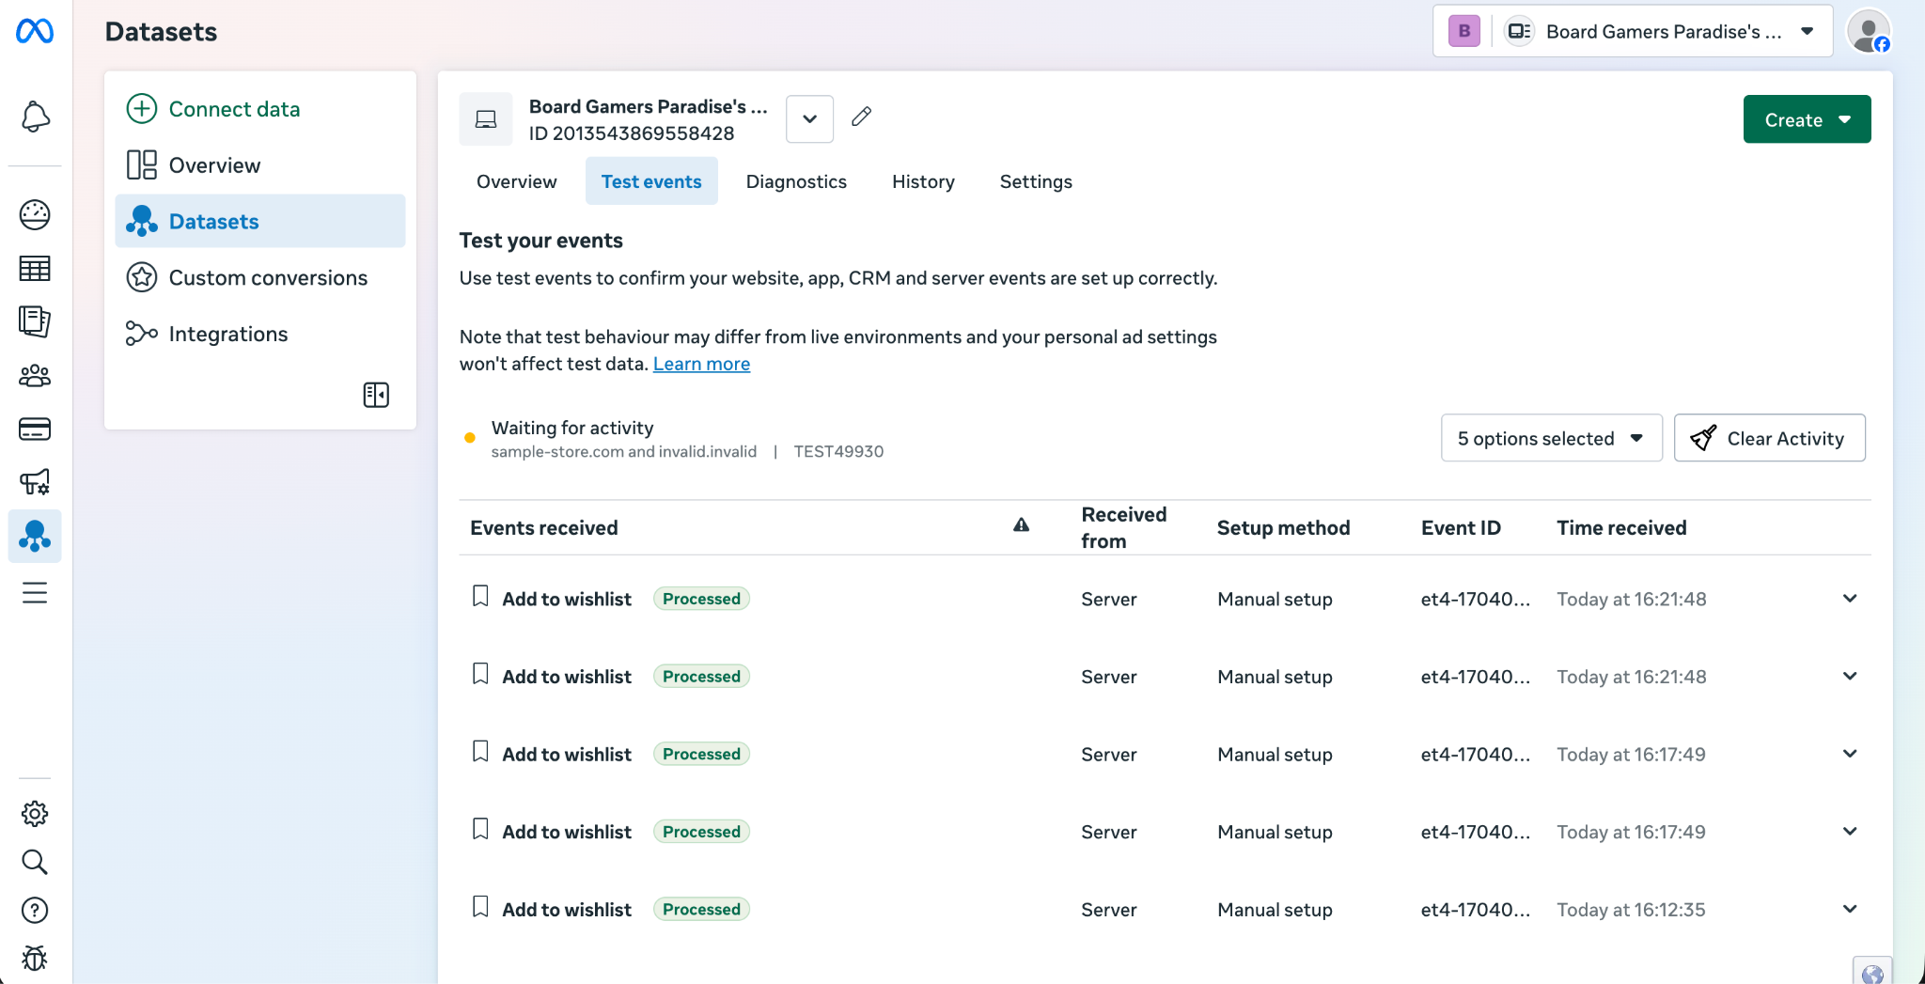1925x984 pixels.
Task: Open the Create dropdown button
Action: click(x=1807, y=119)
